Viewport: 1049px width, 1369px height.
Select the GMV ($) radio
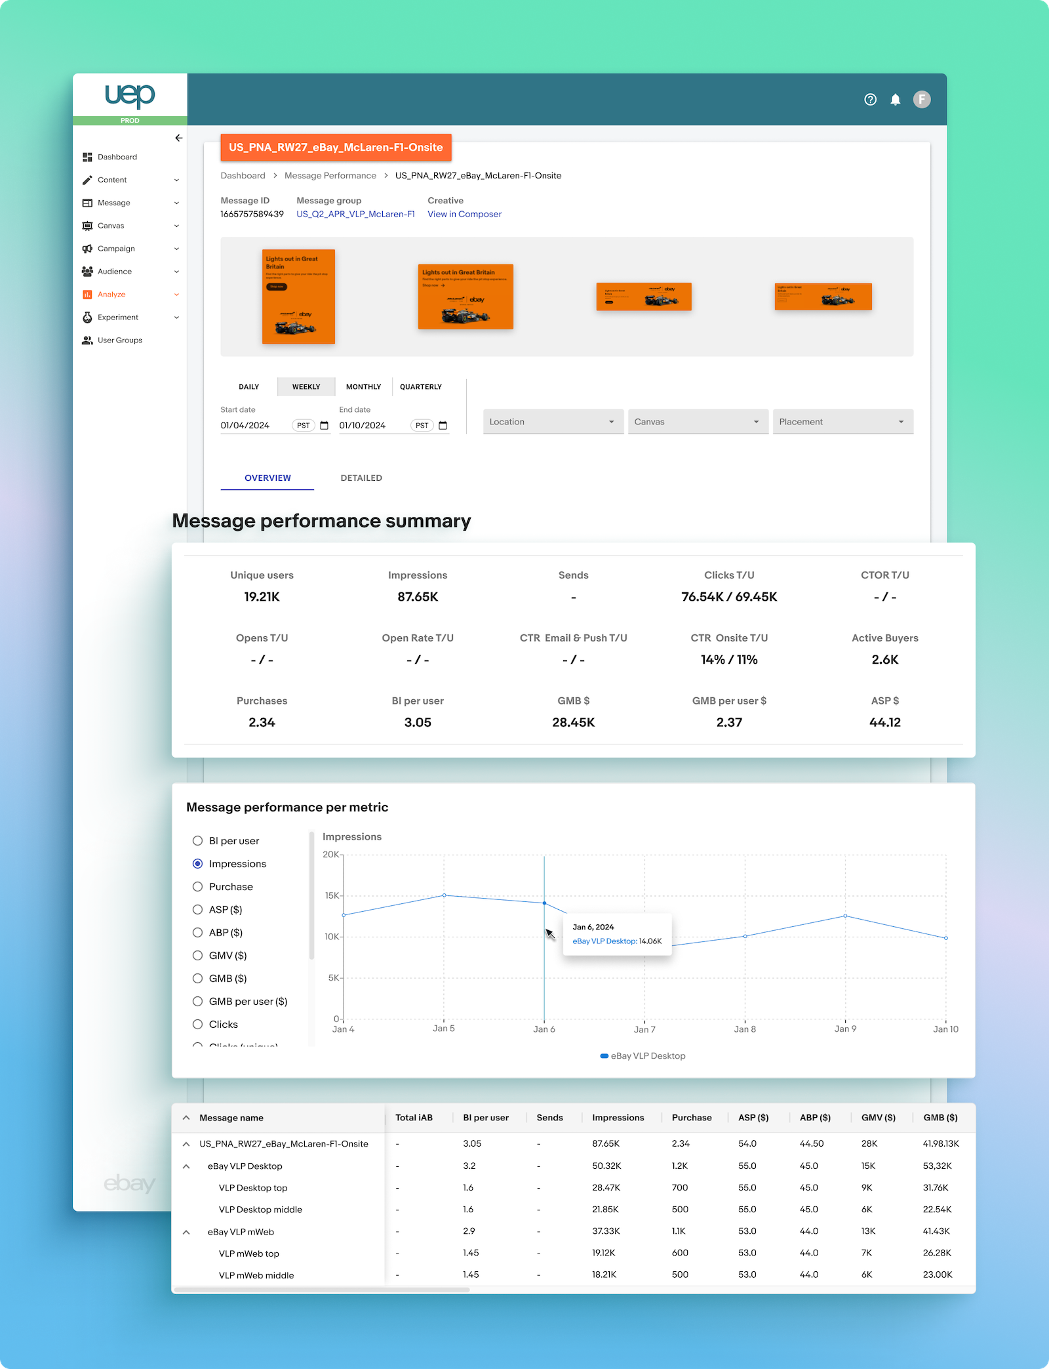pyautogui.click(x=197, y=956)
